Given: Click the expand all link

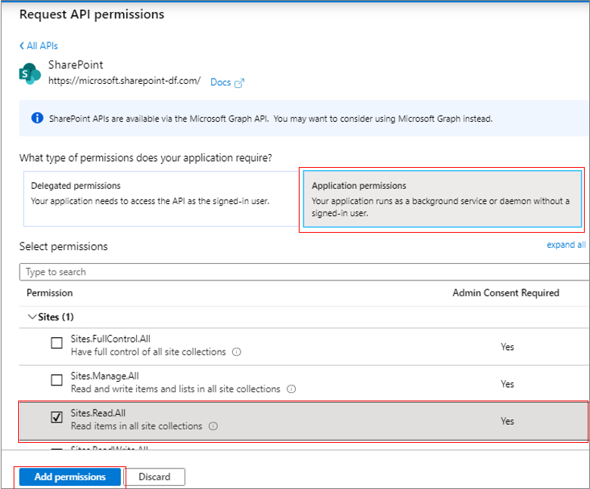Looking at the screenshot, I should coord(566,245).
